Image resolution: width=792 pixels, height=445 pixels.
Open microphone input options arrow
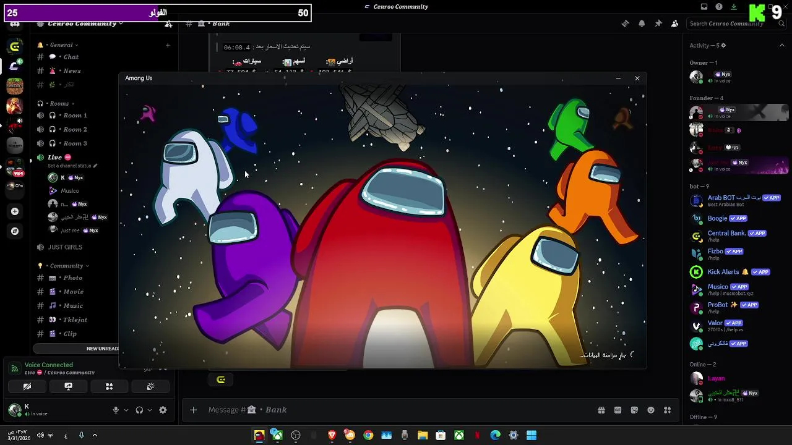pos(126,410)
